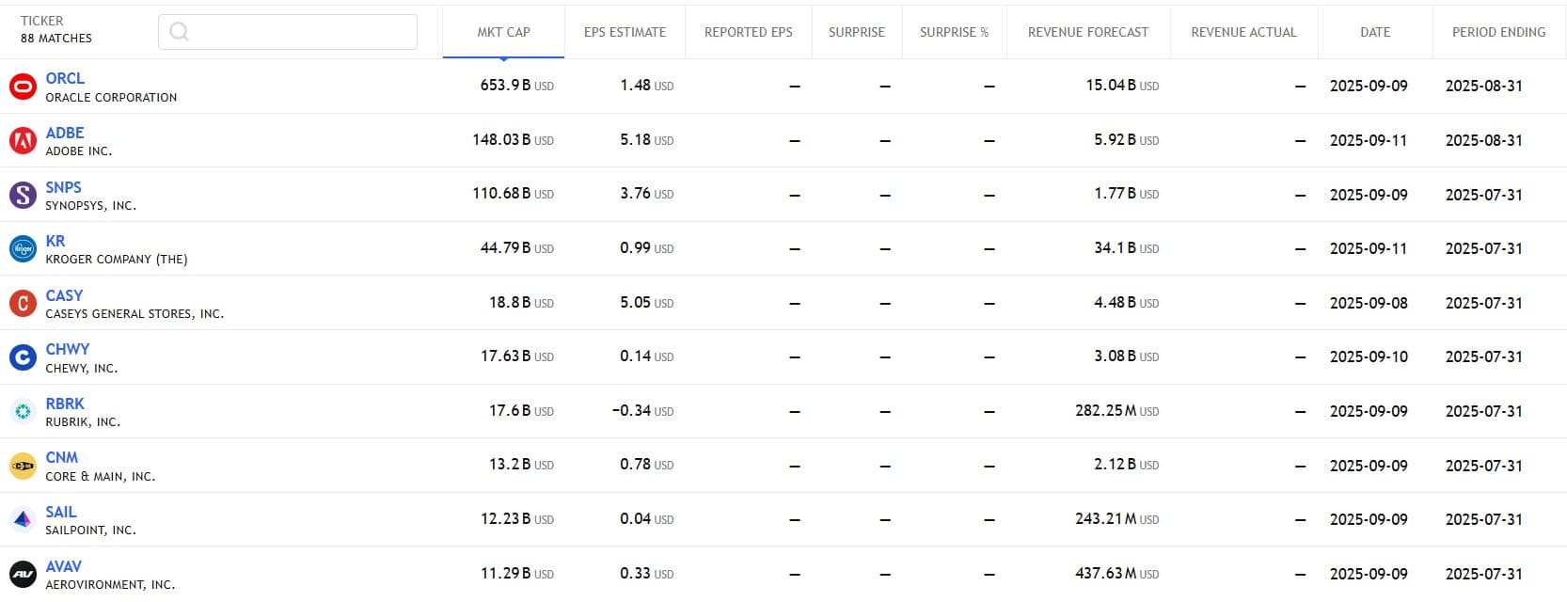Select the 'ORACLE CORPORATION' company name
1567x602 pixels.
point(111,97)
